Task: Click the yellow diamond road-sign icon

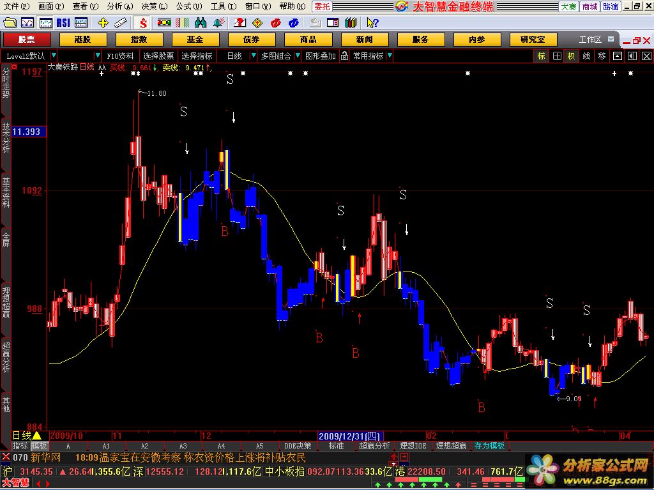Action: click(x=257, y=22)
